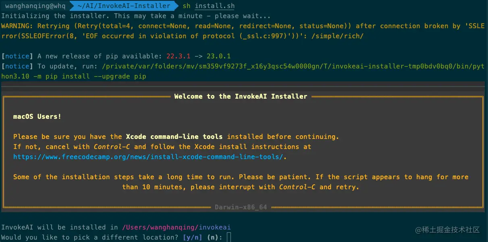Viewport: 488px width, 242px height.
Task: Click the install.sh command argument
Action: click(215, 6)
